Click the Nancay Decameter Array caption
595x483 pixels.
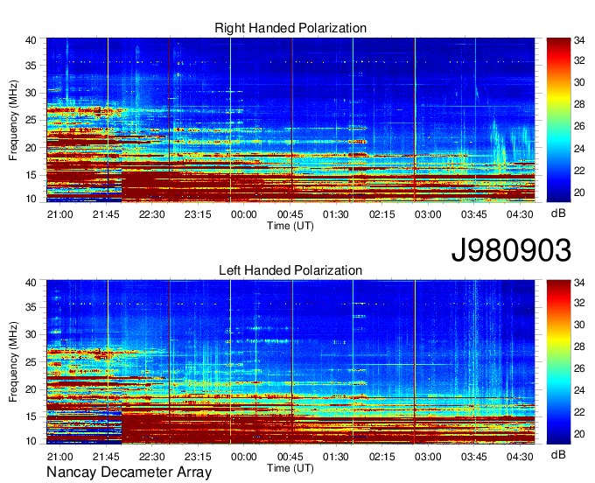tap(129, 472)
